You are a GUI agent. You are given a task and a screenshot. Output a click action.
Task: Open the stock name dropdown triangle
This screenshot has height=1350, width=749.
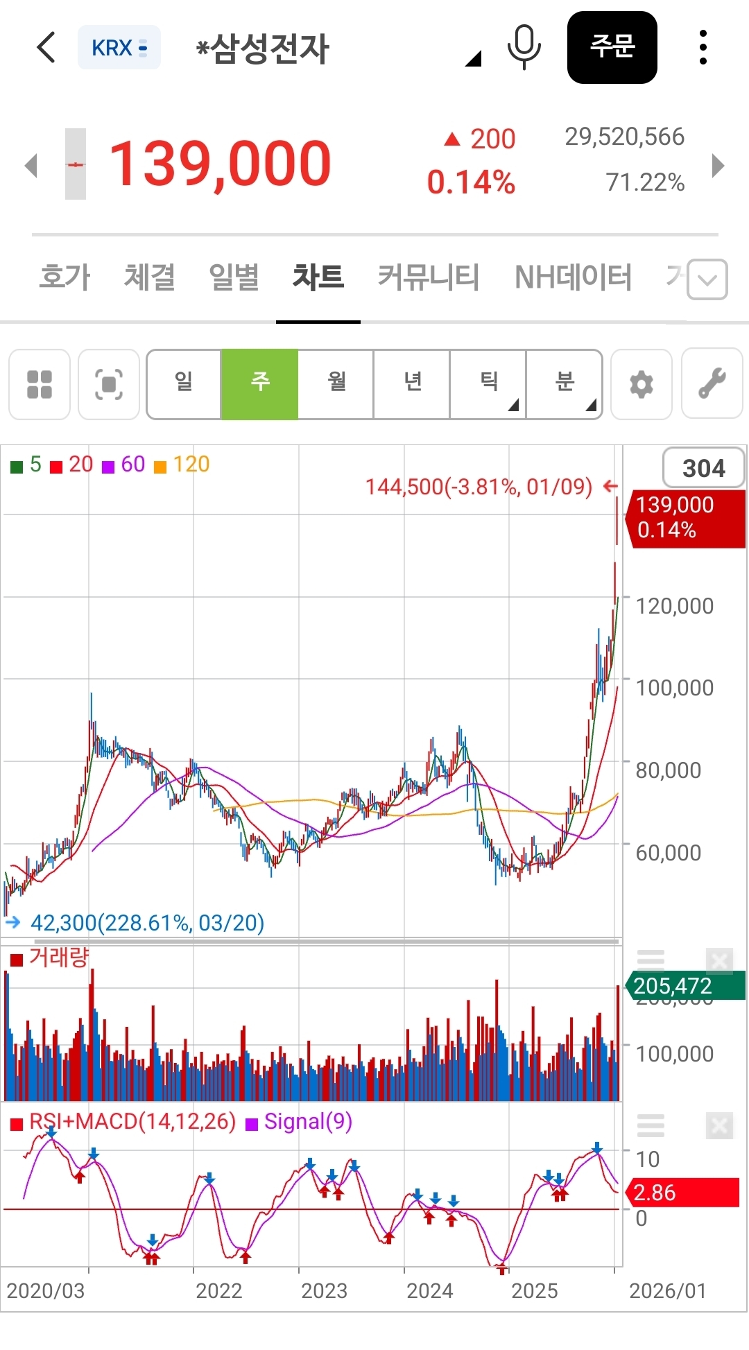474,59
